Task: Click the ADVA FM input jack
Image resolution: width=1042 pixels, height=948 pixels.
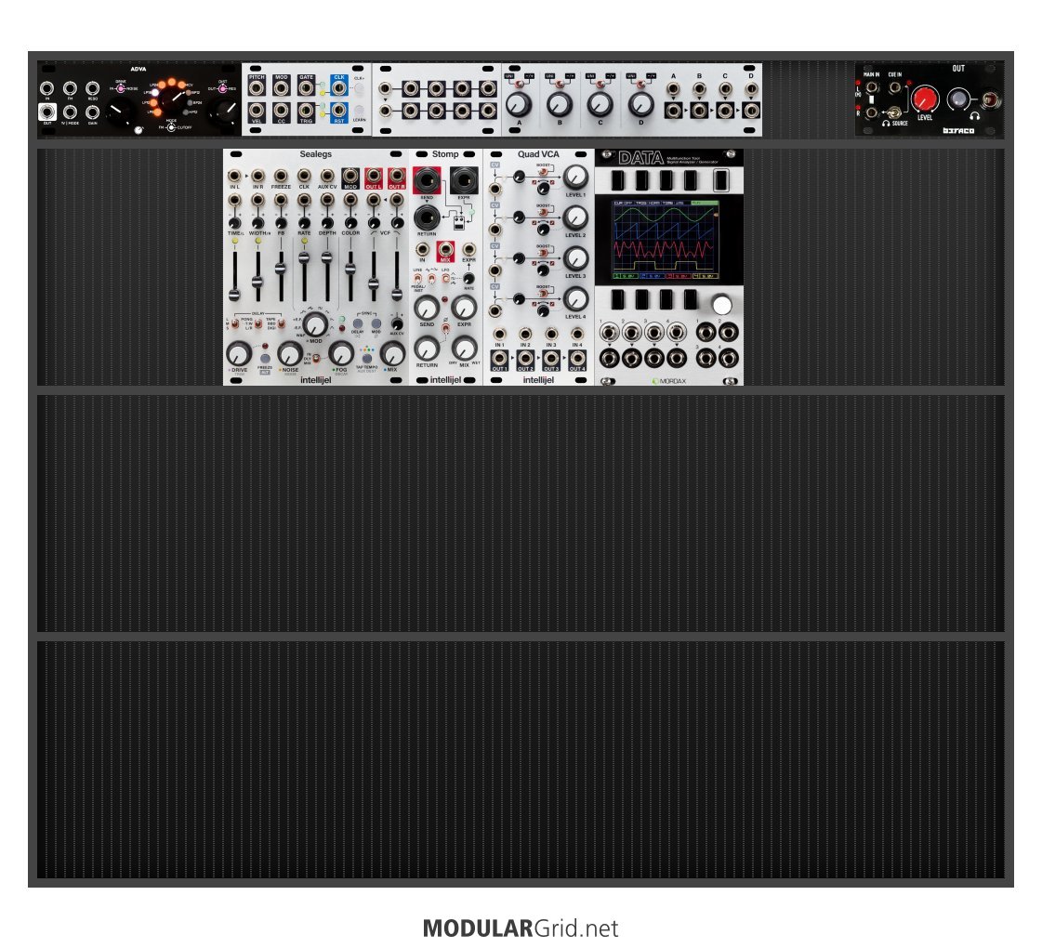Action: point(70,88)
